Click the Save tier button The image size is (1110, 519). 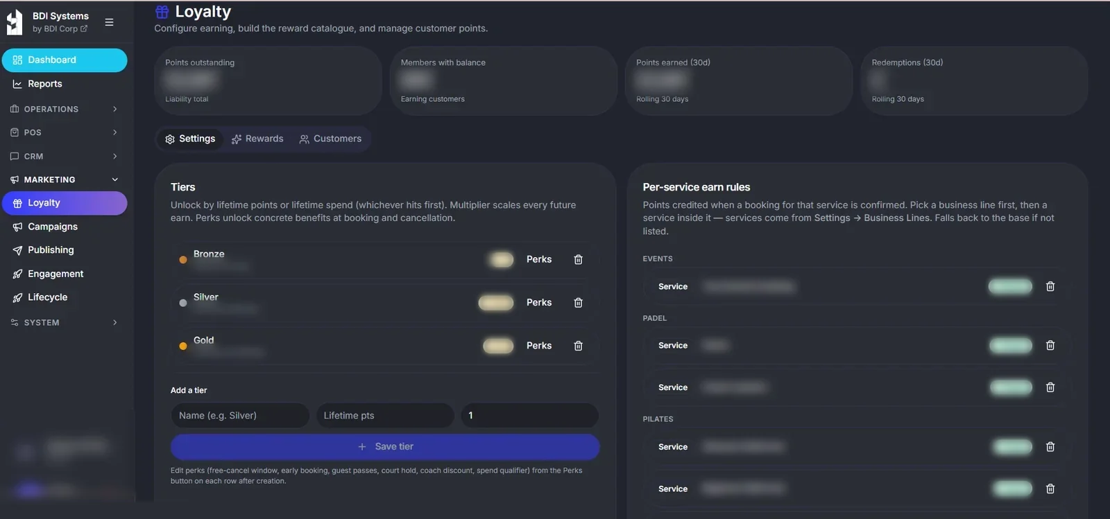point(385,447)
